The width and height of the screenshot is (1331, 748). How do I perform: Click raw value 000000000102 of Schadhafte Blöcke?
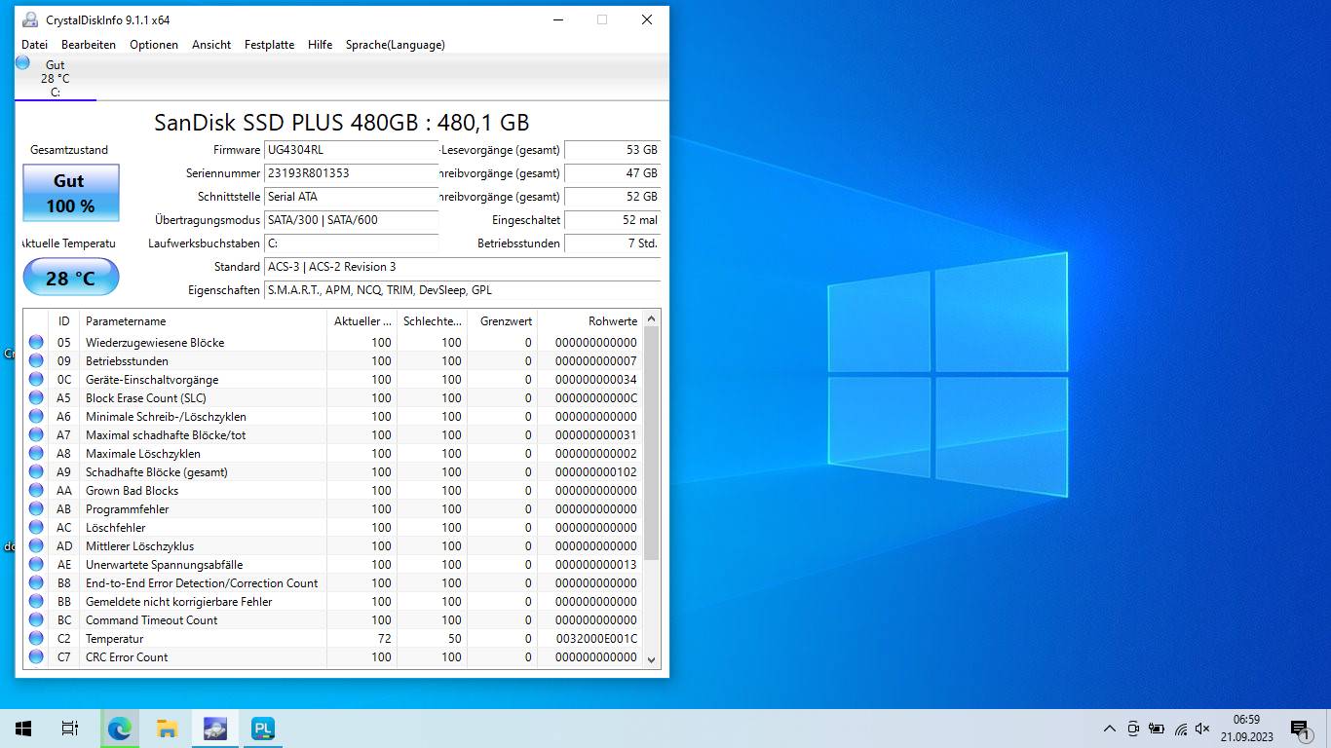point(596,472)
